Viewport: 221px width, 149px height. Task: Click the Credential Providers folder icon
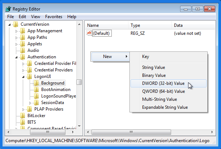point(29,70)
